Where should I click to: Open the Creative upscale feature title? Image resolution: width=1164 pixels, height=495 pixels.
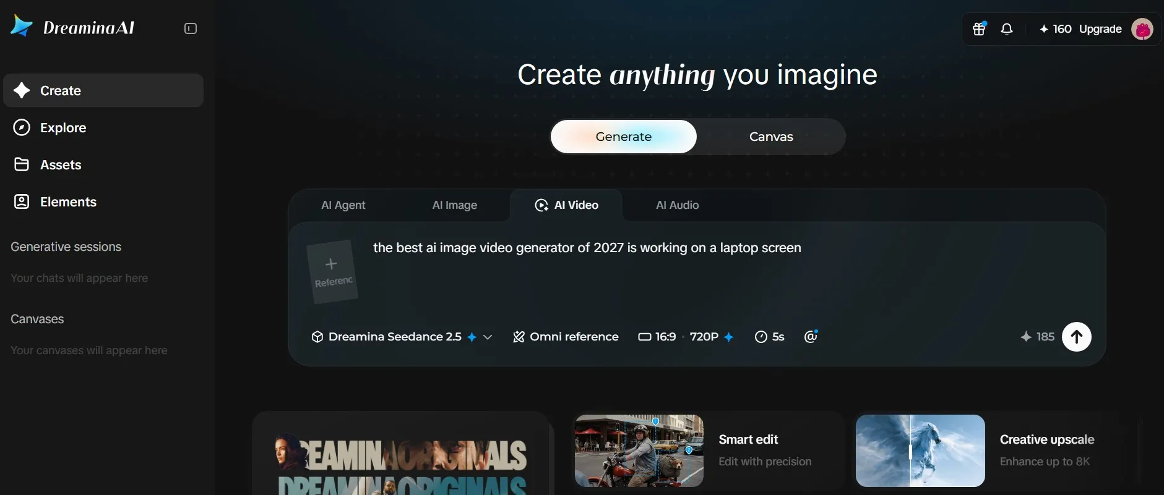point(1047,439)
